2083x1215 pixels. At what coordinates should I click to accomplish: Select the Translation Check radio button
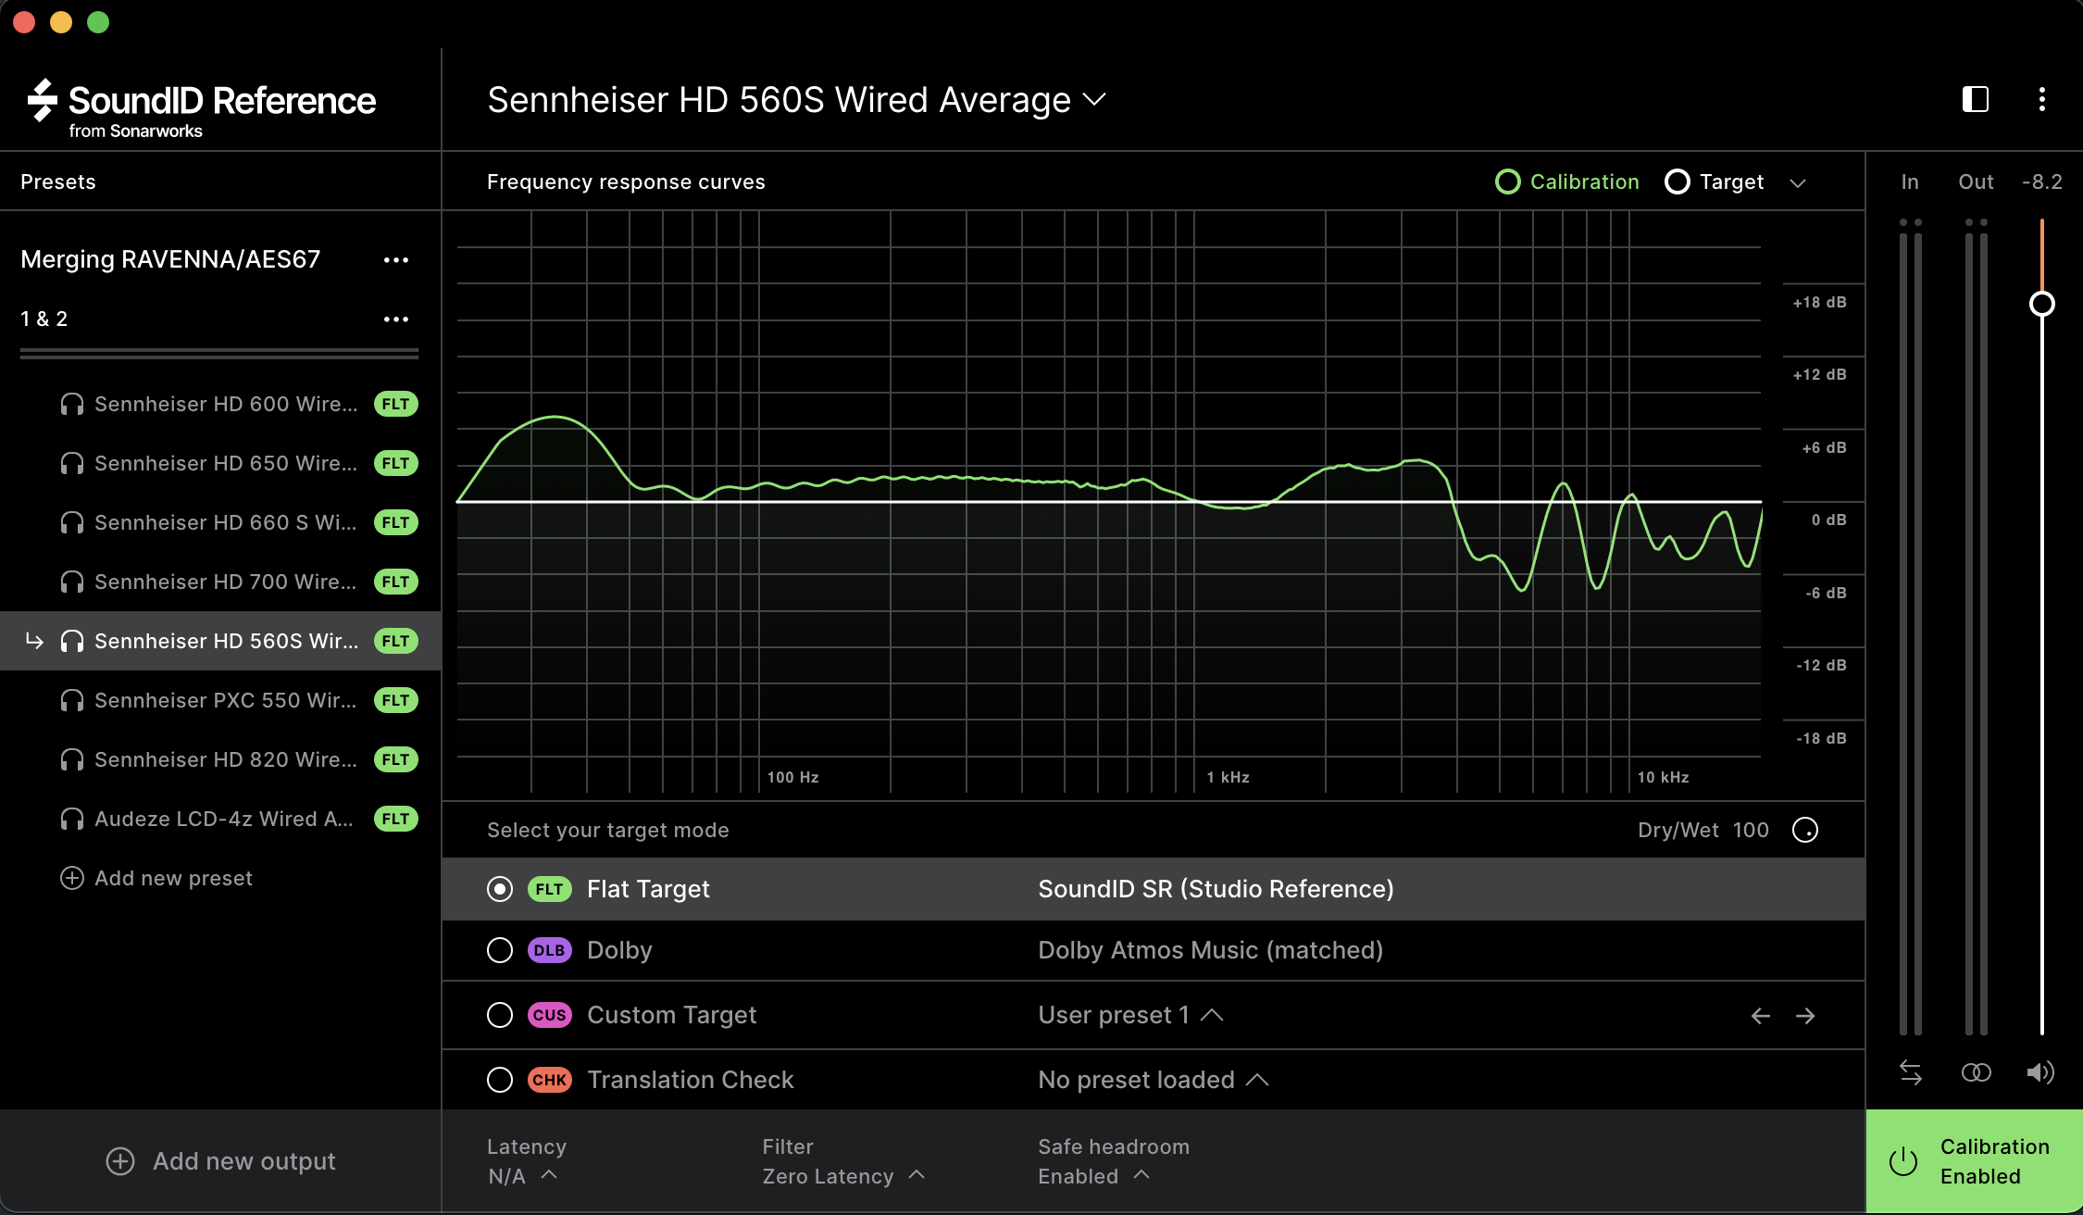point(500,1080)
